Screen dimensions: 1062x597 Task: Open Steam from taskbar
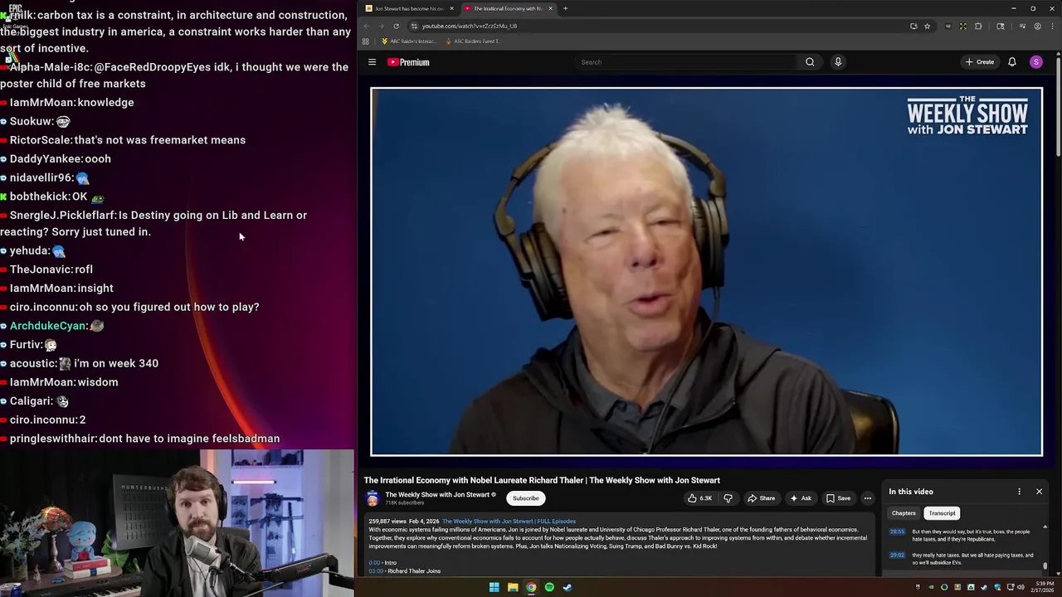(568, 587)
